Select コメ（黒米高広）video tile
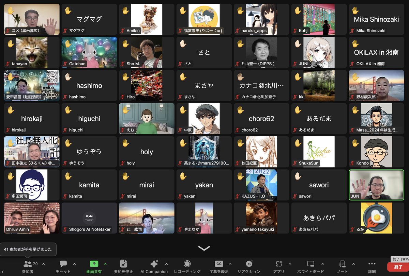Screen dimensions: 409x276 point(32,19)
